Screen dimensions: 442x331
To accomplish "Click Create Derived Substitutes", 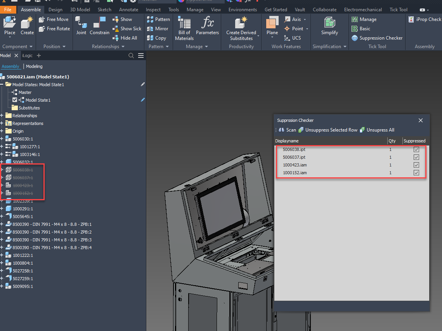I will point(241,28).
